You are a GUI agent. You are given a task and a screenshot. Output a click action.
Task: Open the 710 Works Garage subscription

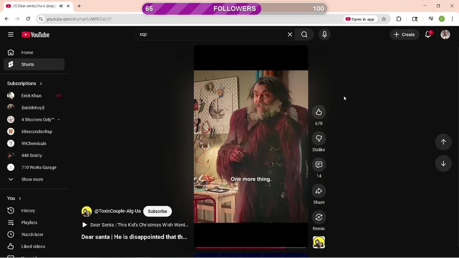tap(34, 167)
